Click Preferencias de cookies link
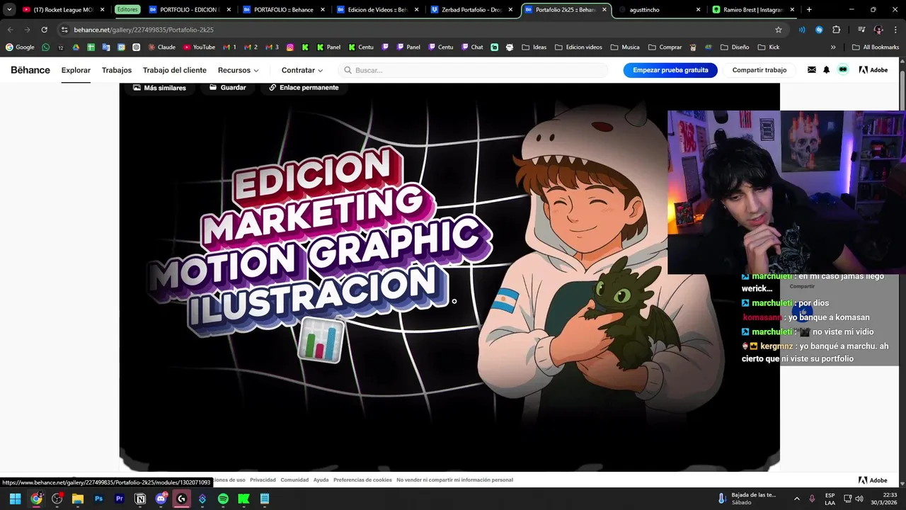The height and width of the screenshot is (510, 906). coord(362,480)
